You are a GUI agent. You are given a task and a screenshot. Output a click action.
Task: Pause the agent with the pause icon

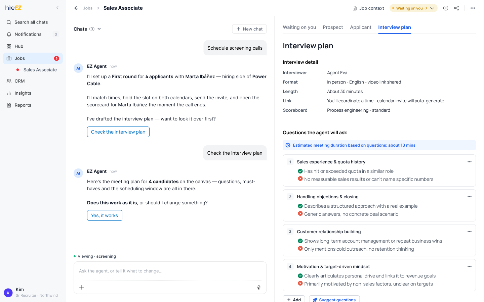pyautogui.click(x=446, y=8)
